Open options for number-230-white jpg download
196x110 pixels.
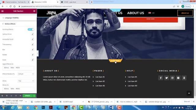(x=55, y=102)
